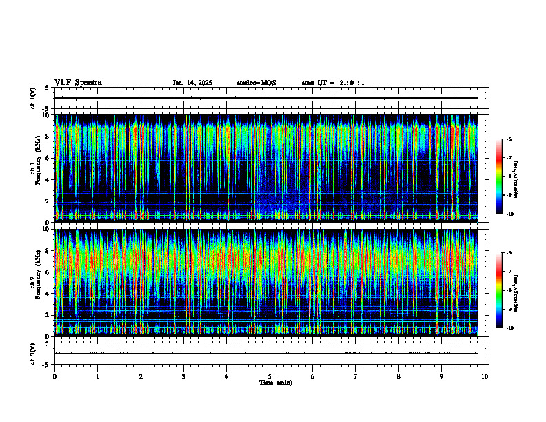Click the log(PSD) label beside ch.1 color bar
This screenshot has width=546, height=422.
516,179
